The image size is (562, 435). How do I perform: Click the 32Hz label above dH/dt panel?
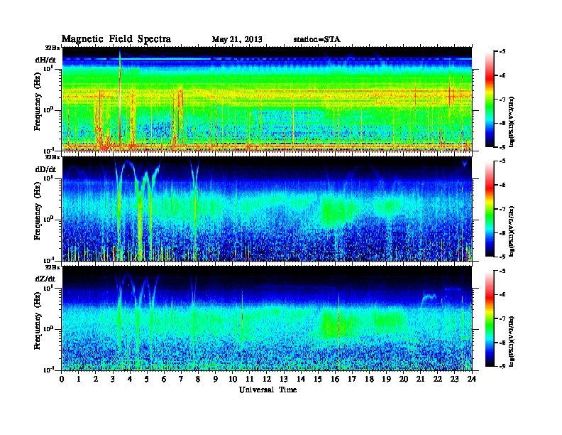(x=53, y=48)
